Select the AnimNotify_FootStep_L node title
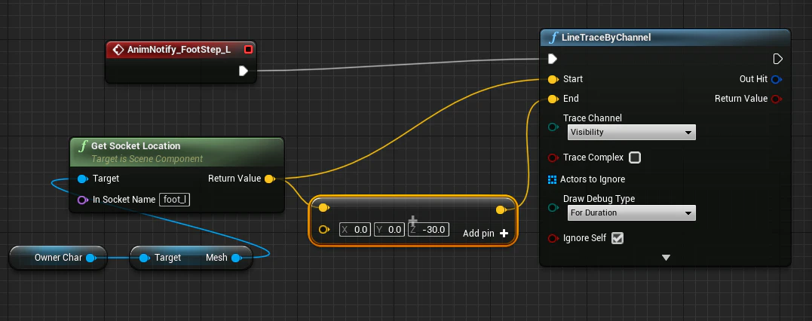Screen dimensions: 812x321 tap(179, 50)
